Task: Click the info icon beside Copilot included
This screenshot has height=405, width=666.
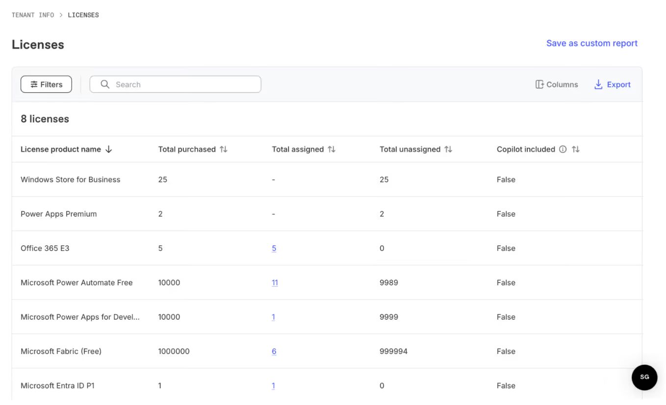Action: [563, 149]
